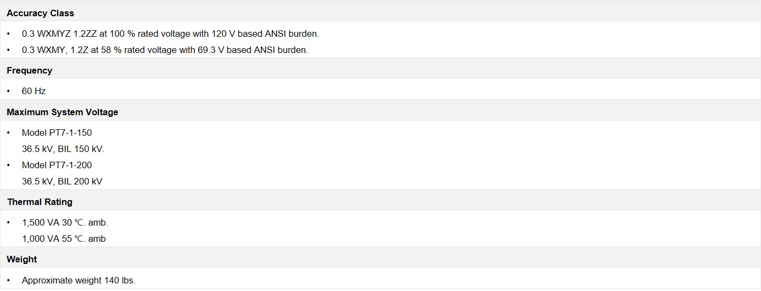This screenshot has width=761, height=291.
Task: Select the Approximate weight 140 lbs text
Action: pyautogui.click(x=78, y=280)
